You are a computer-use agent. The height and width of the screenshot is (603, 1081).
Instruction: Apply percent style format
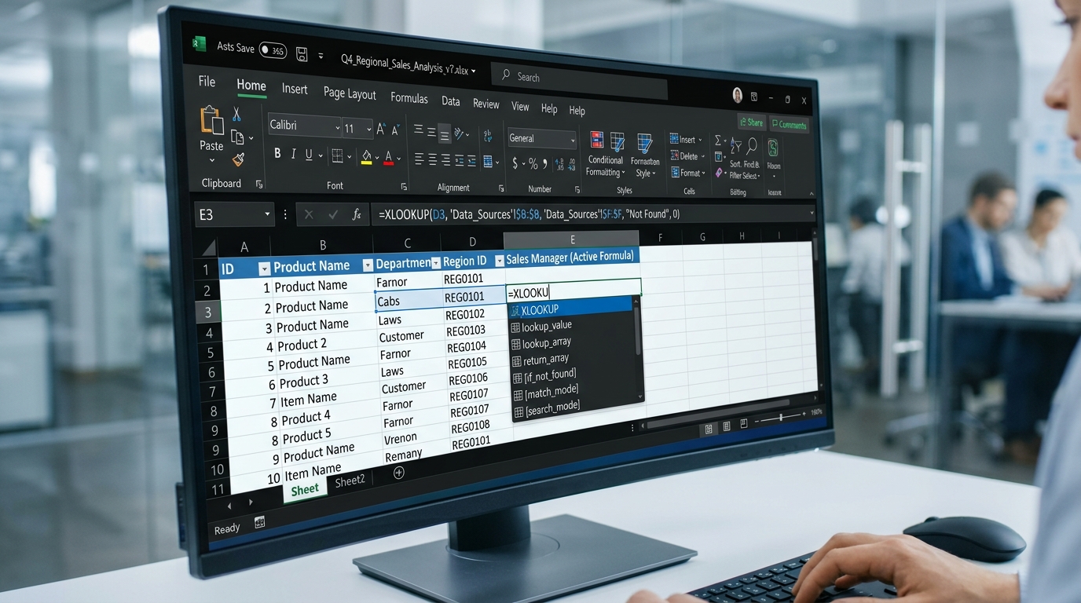(533, 164)
